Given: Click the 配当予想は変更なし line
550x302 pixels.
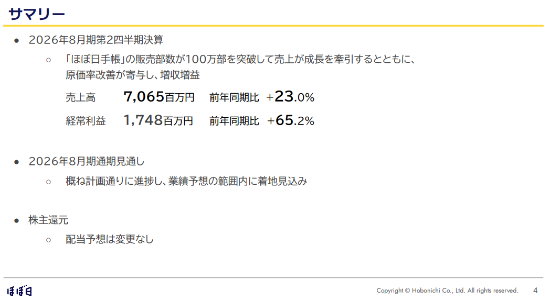Looking at the screenshot, I should point(110,240).
